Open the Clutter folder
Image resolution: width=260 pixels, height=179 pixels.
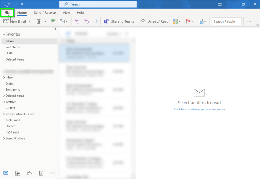click(x=10, y=108)
